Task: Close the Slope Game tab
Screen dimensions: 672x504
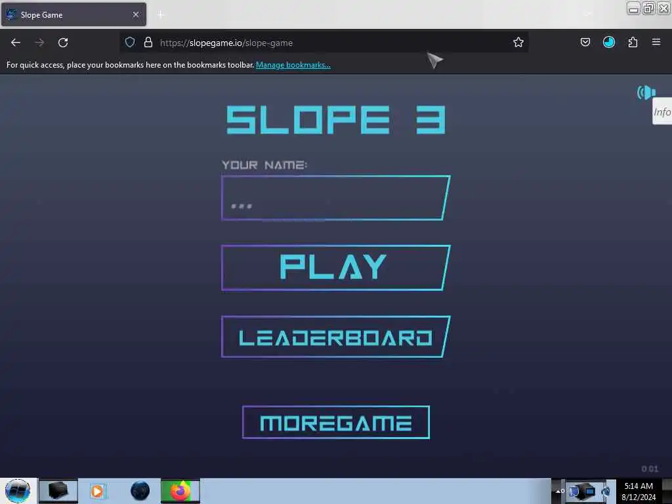Action: 136,14
